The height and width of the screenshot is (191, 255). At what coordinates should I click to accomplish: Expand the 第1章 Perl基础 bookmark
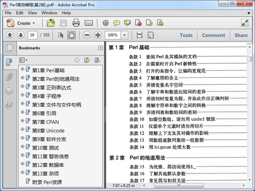click(x=22, y=69)
